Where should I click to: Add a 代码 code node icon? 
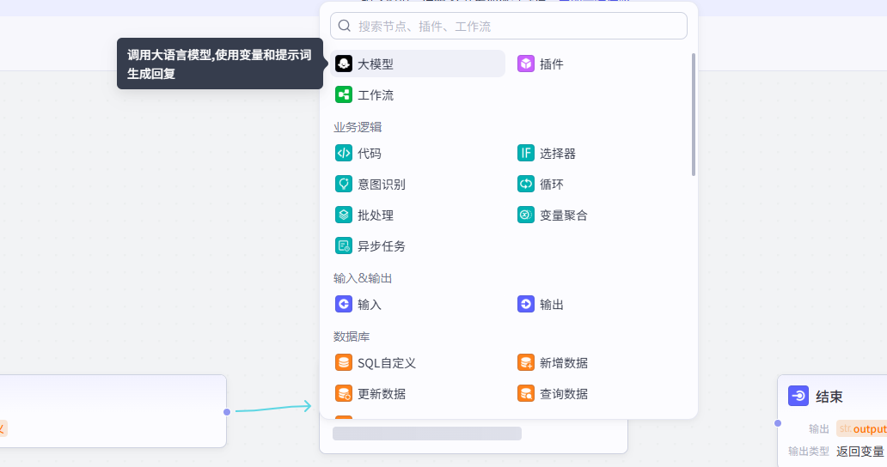(x=344, y=153)
